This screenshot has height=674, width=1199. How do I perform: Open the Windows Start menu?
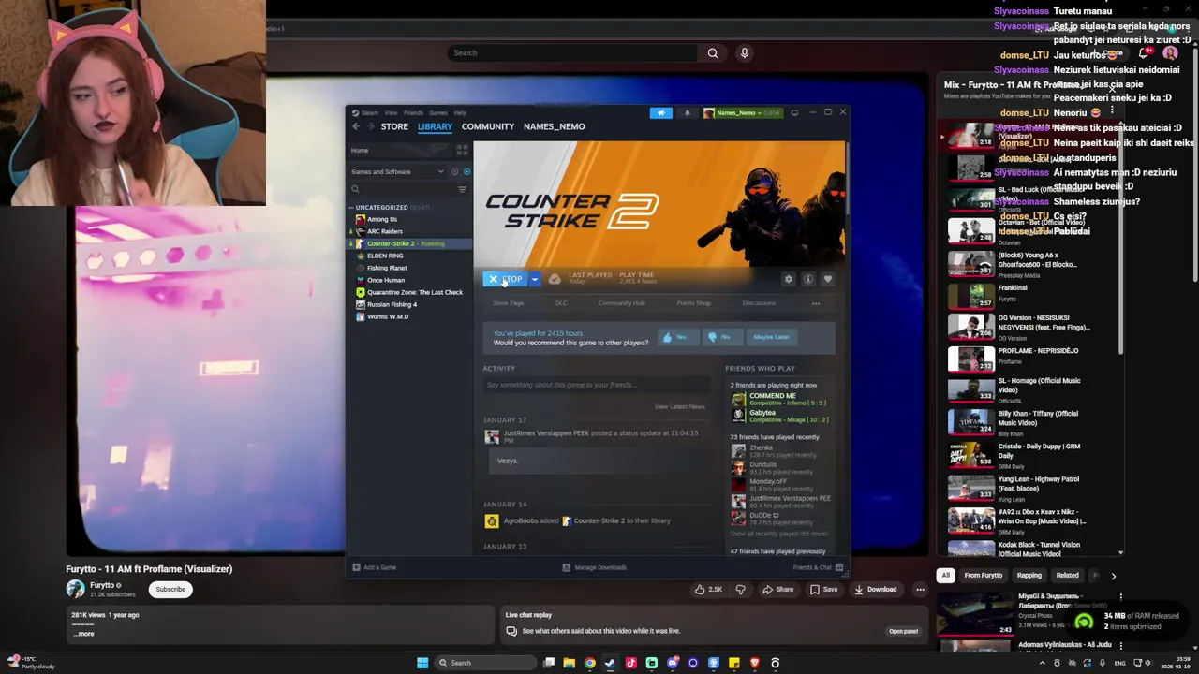[x=422, y=663]
